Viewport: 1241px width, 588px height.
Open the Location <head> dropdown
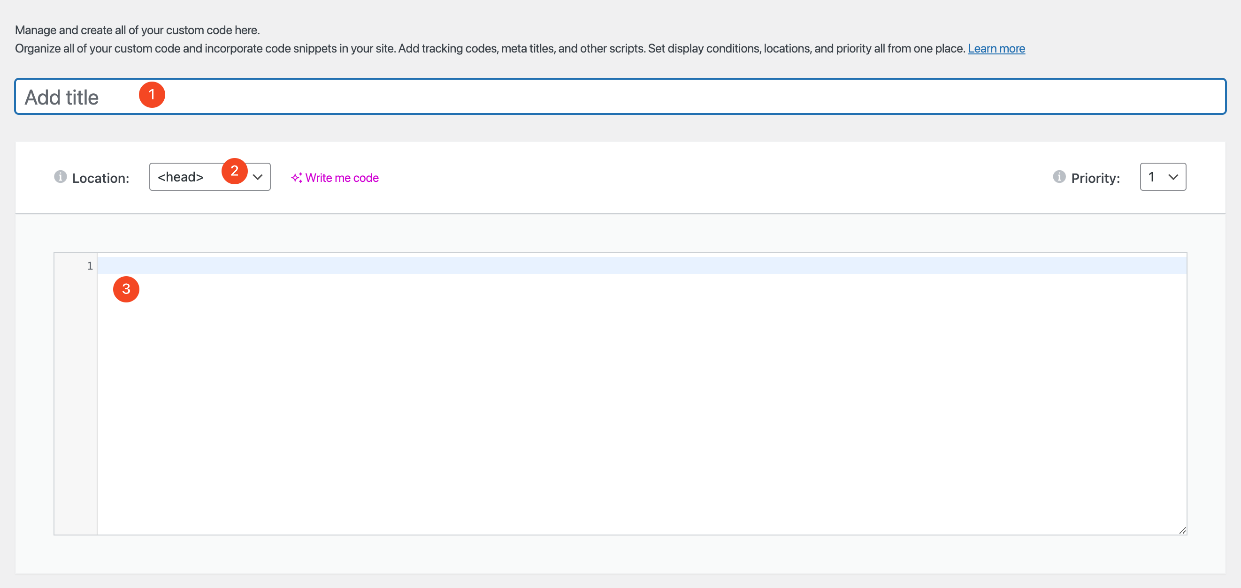point(188,177)
